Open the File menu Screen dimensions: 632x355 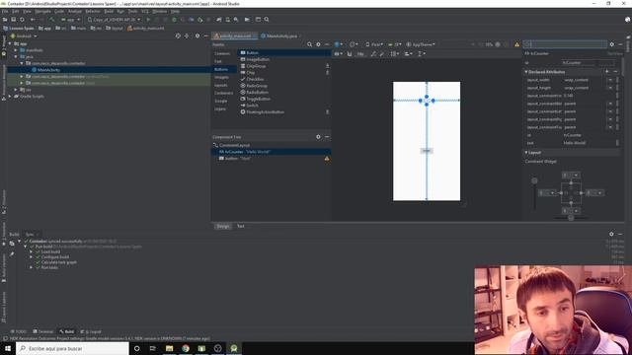click(5, 11)
